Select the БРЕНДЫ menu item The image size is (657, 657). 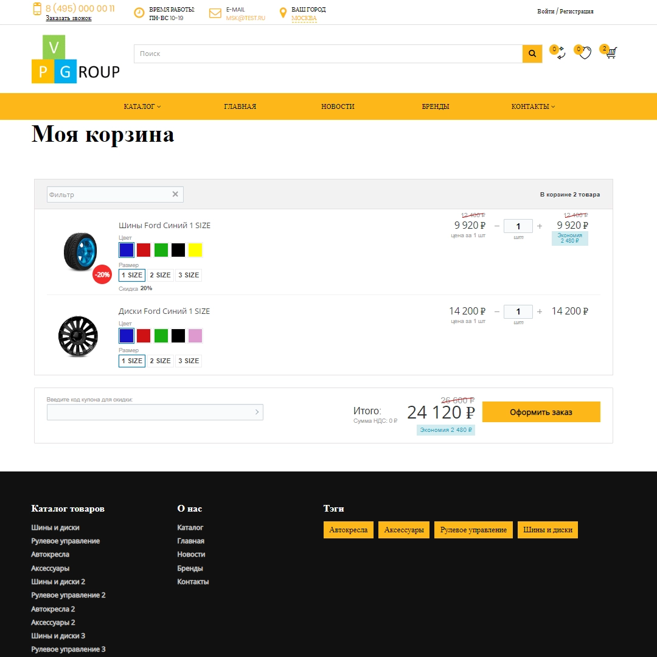436,106
